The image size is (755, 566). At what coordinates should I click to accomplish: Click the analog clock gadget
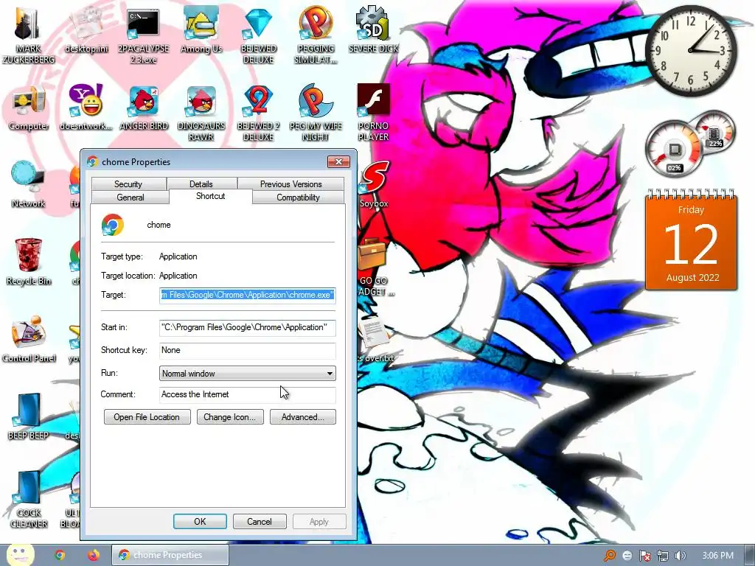coord(690,51)
